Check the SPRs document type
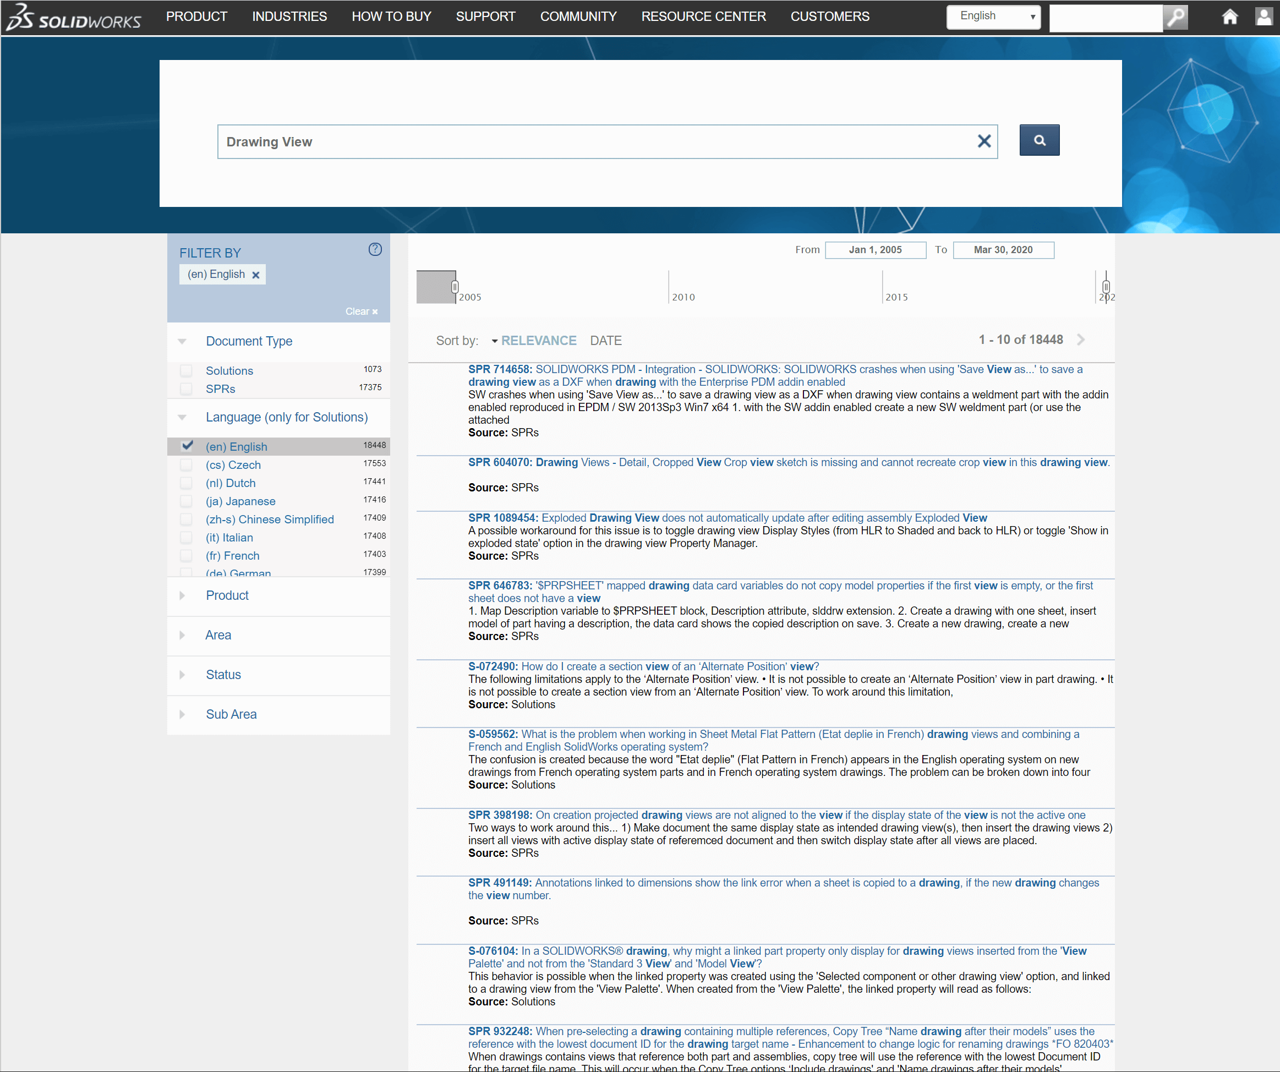1280x1072 pixels. pos(187,389)
